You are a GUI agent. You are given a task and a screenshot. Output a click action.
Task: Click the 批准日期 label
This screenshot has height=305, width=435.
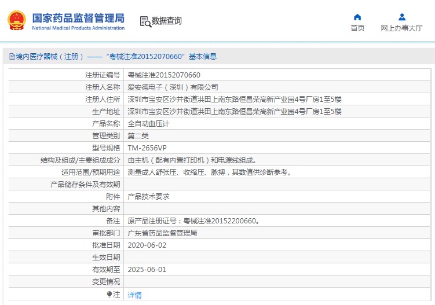(x=106, y=245)
